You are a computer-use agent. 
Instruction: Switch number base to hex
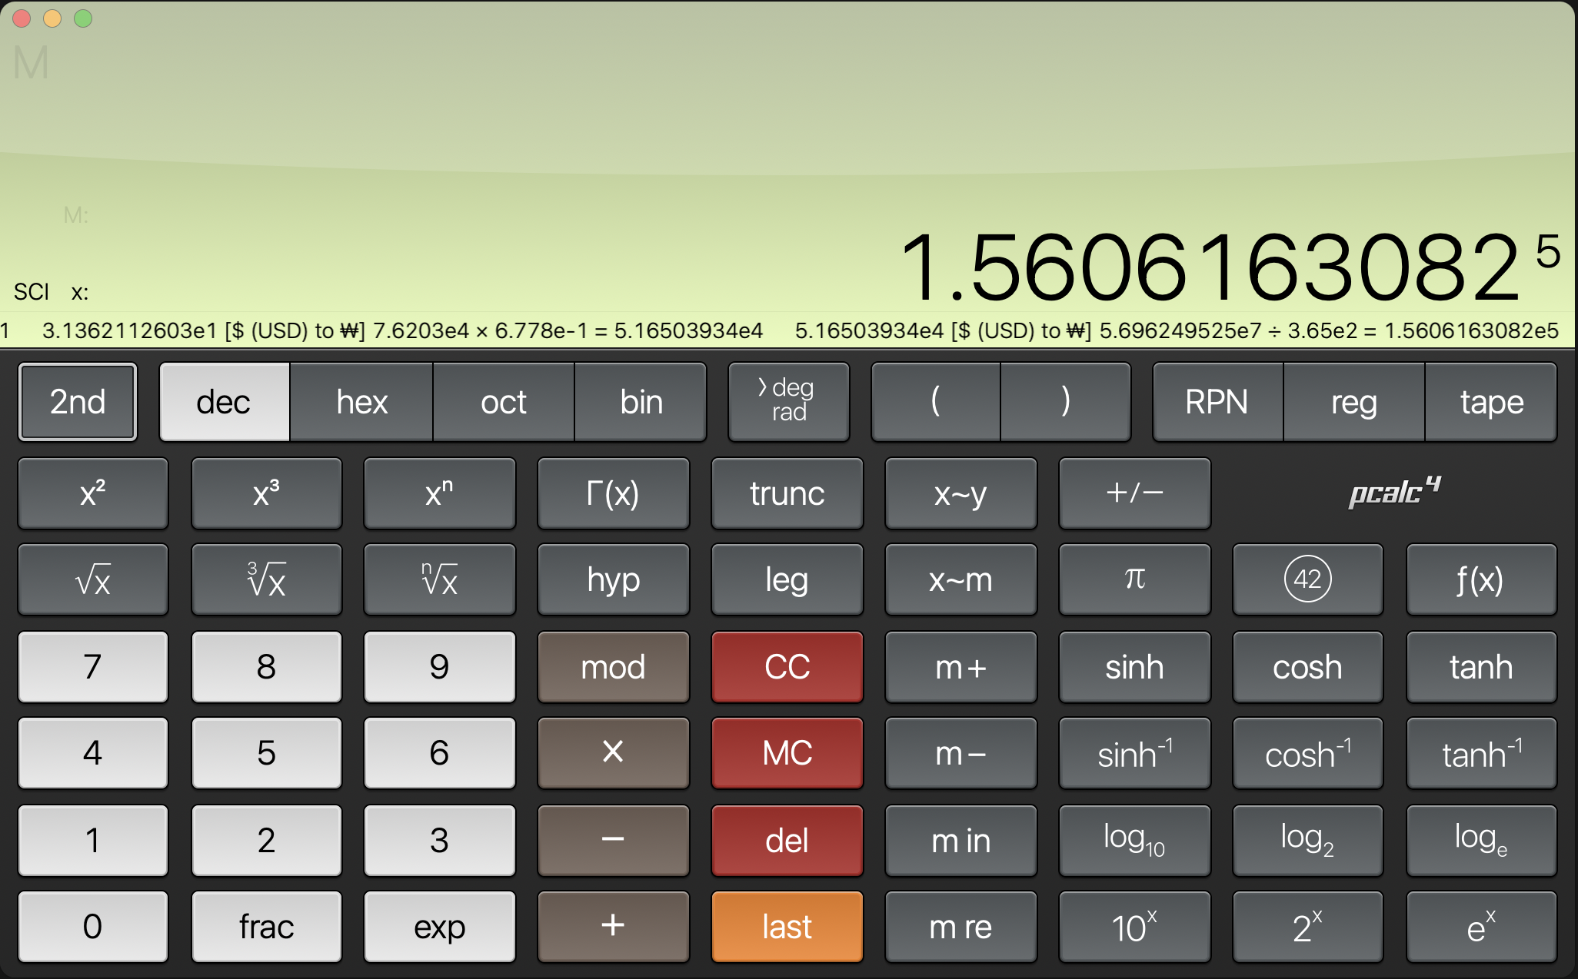point(361,402)
